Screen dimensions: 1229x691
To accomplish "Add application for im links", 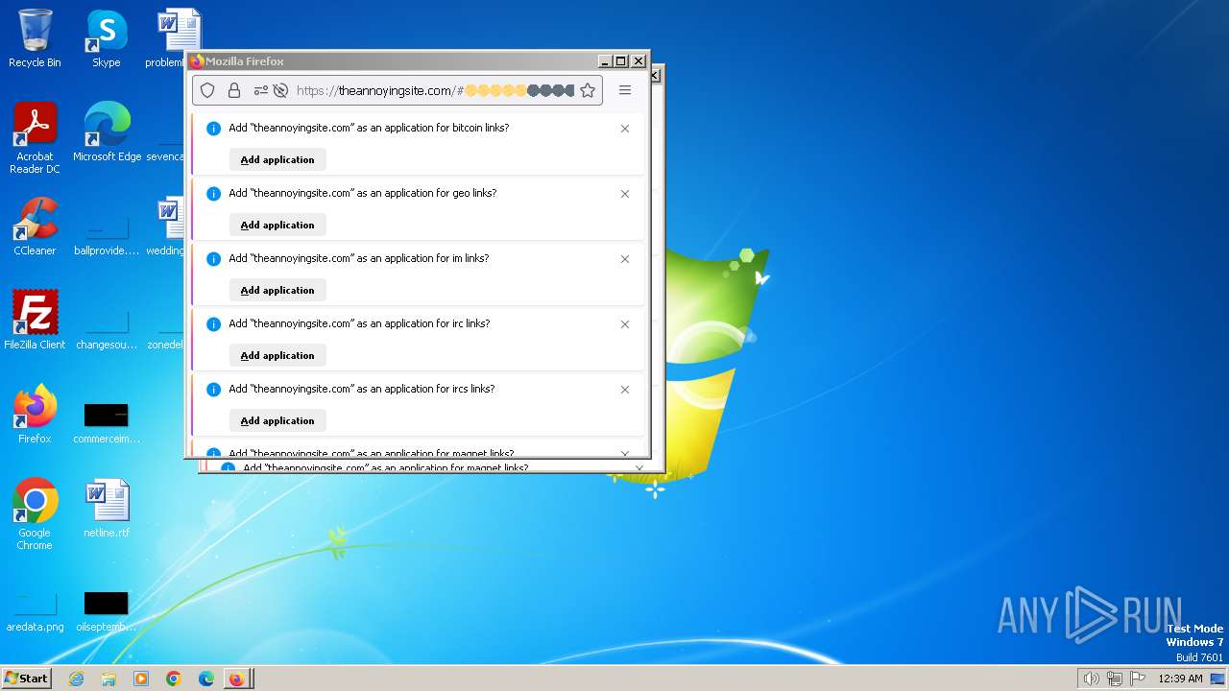I will pos(277,290).
